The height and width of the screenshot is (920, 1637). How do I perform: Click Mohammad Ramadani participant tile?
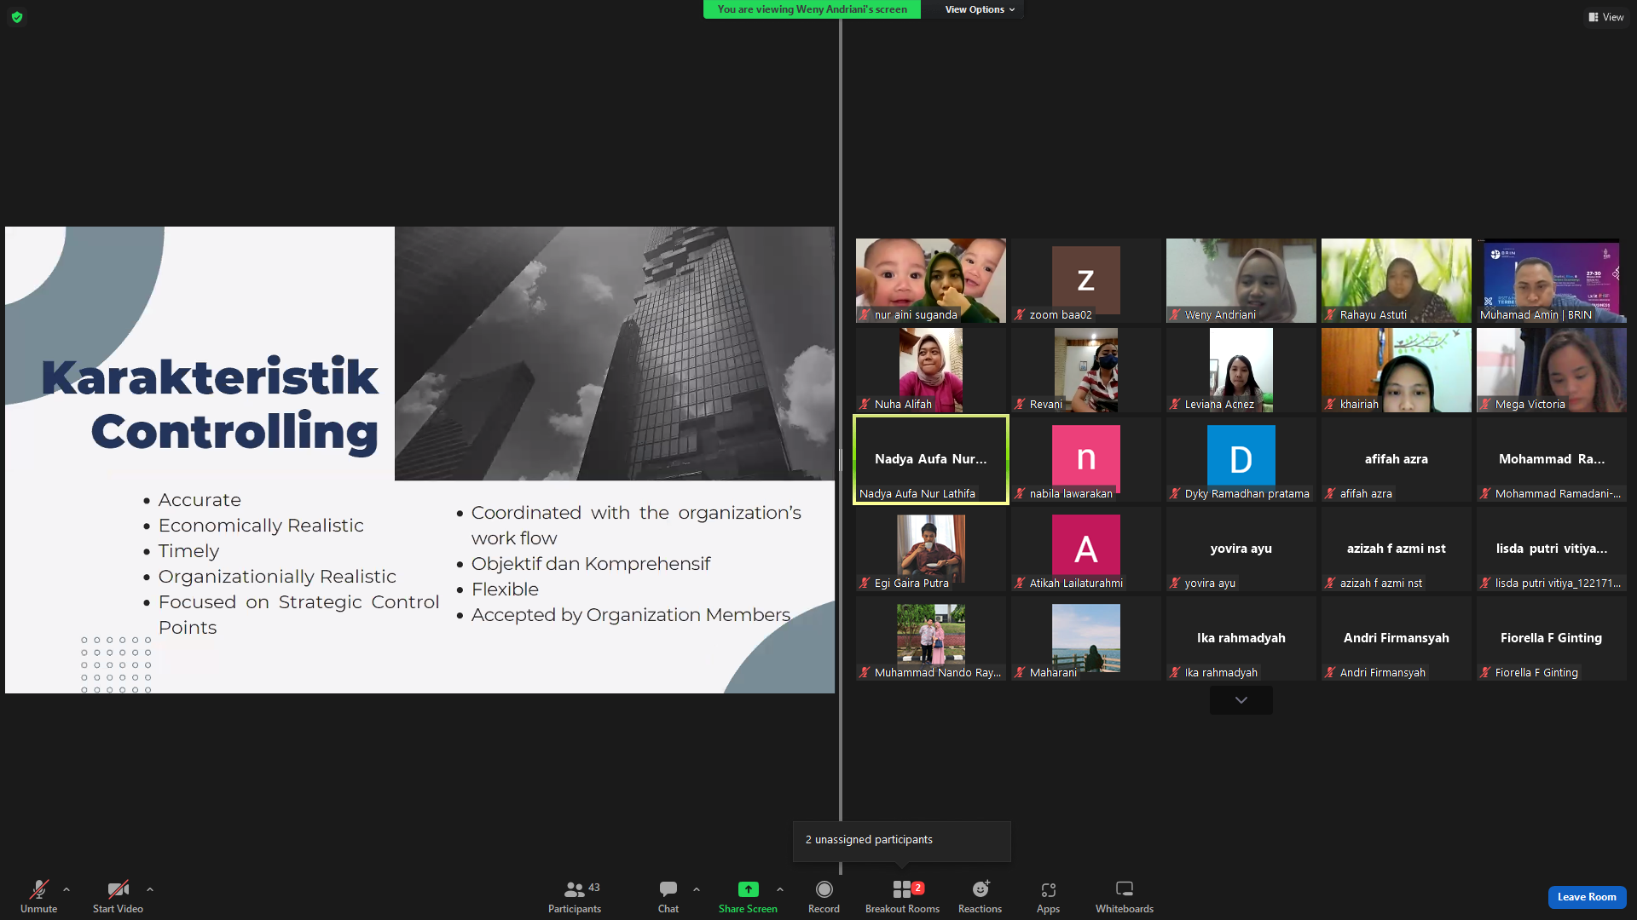click(1552, 459)
